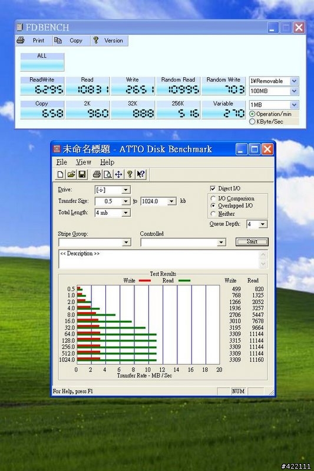Click into the Description text field
The width and height of the screenshot is (314, 471).
(159, 259)
